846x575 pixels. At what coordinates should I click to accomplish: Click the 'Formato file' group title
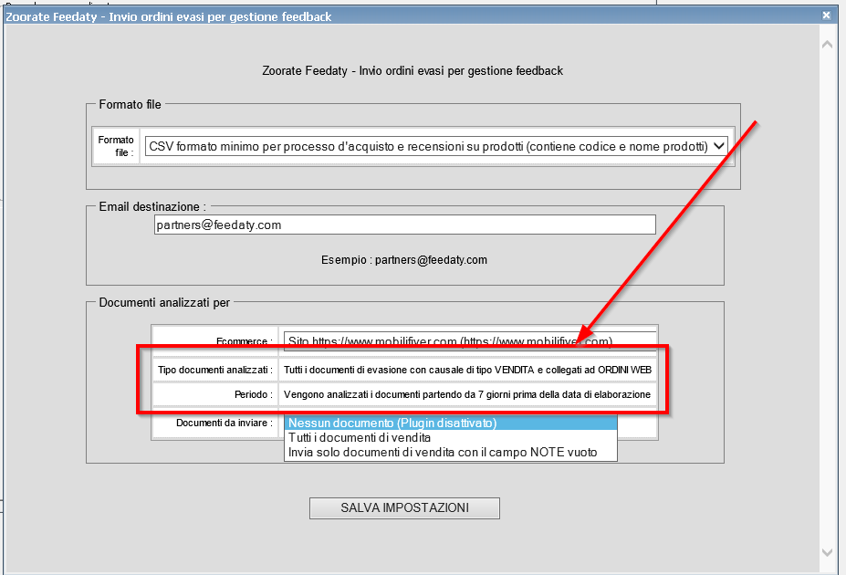(x=130, y=105)
